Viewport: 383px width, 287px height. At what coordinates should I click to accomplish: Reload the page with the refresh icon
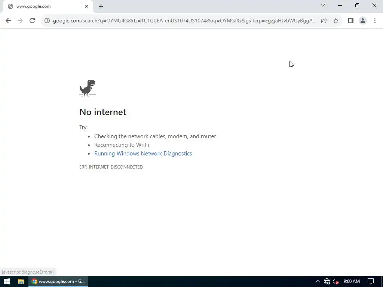tap(32, 21)
